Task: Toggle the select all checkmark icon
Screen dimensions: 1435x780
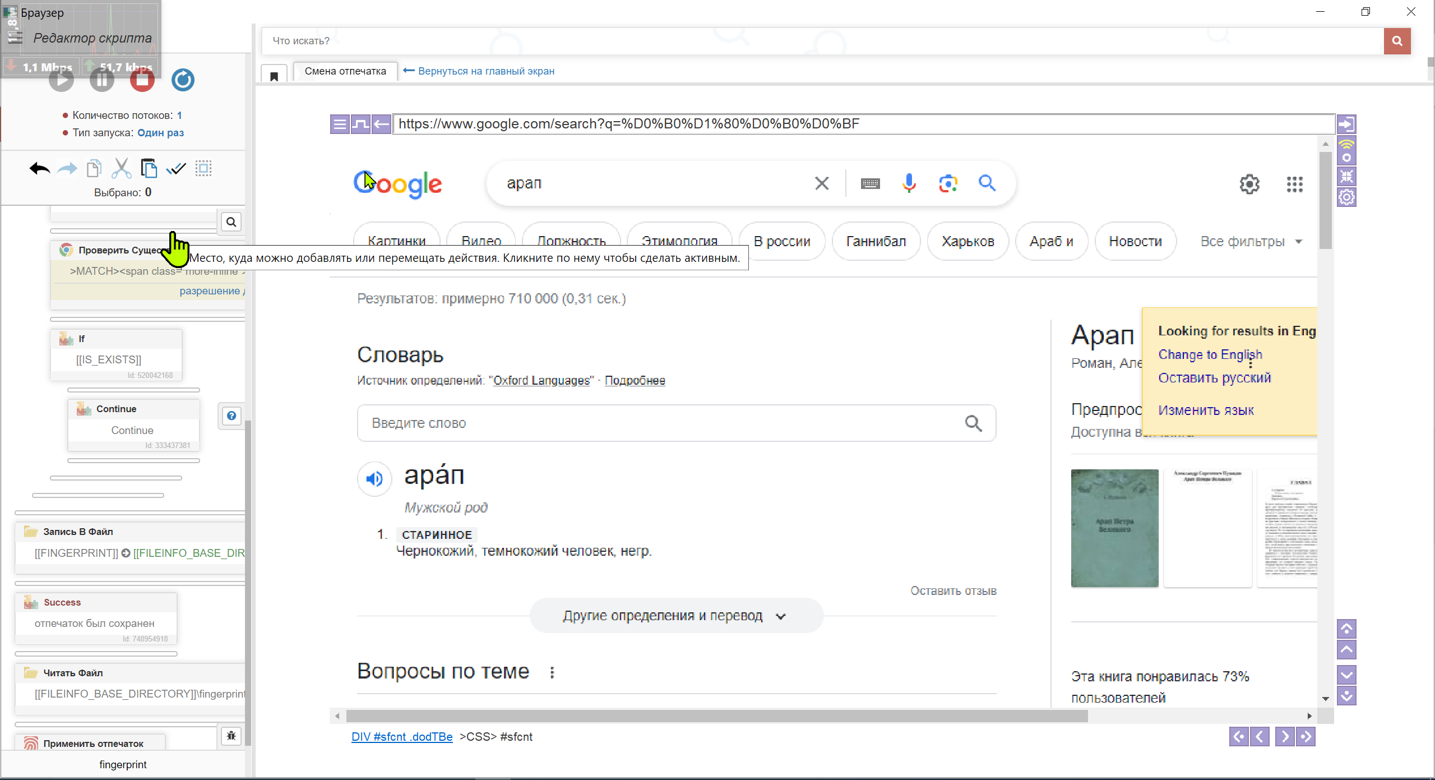Action: click(x=176, y=168)
